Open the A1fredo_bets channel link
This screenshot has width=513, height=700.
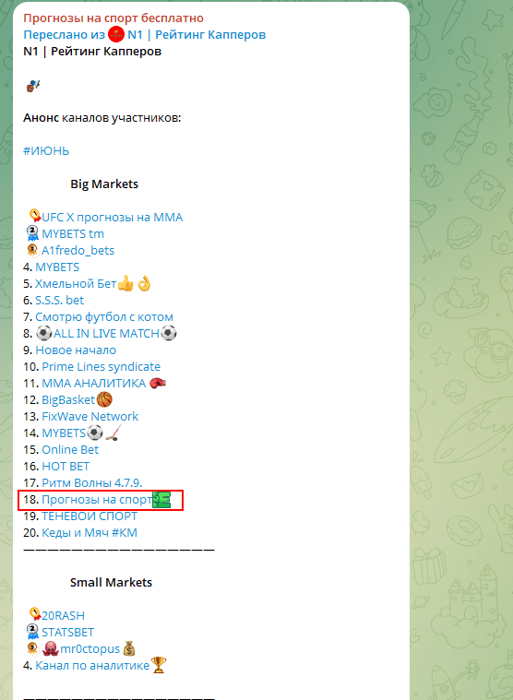(x=78, y=251)
